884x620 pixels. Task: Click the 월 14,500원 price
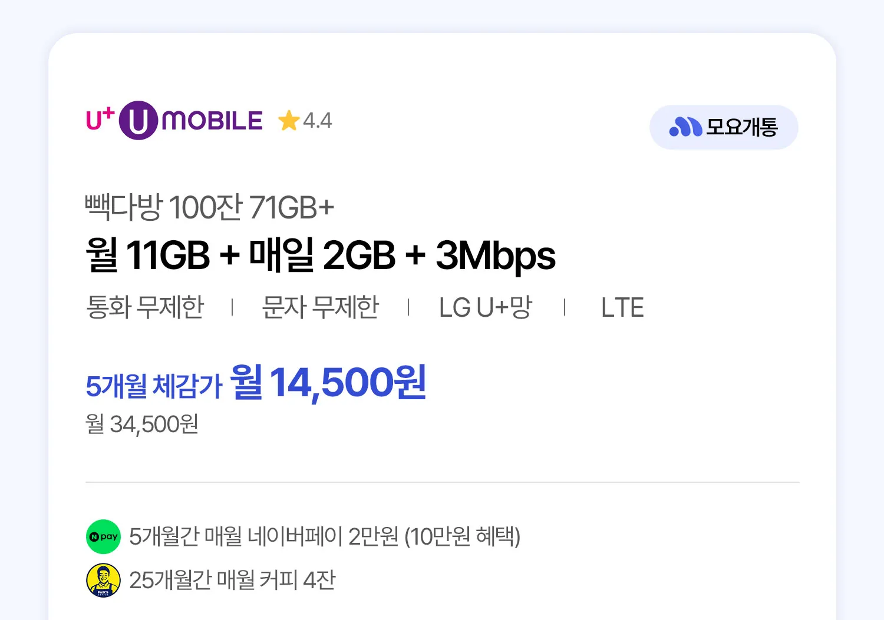[x=328, y=383]
